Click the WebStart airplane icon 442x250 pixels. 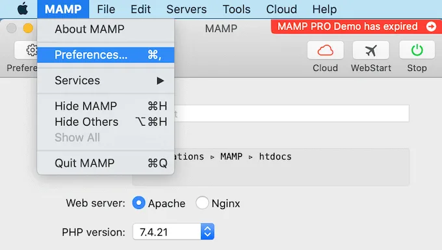[x=371, y=50]
